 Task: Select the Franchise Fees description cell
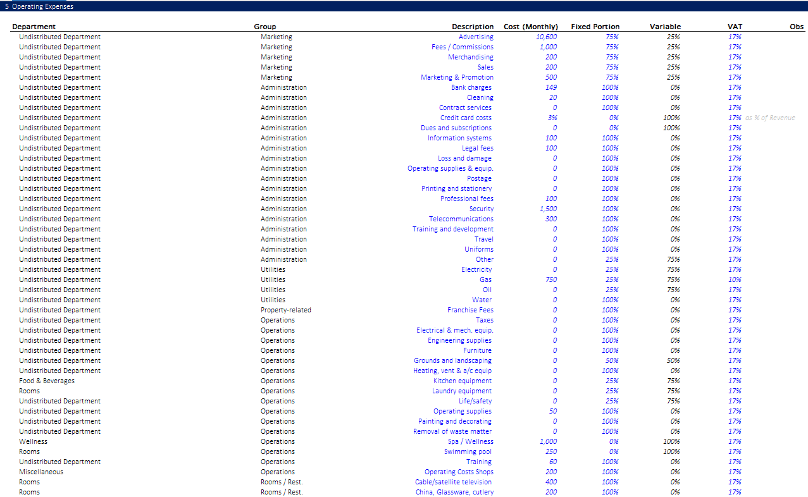(x=470, y=310)
